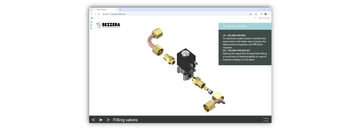360x129 pixels.
Task: Close the Victoria | Bezzera tab
Action: pos(116,9)
